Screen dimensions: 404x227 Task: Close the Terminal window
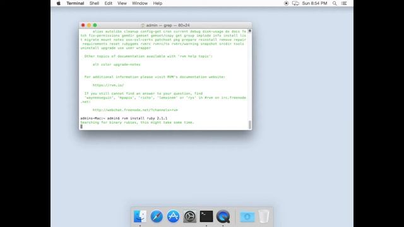click(83, 25)
